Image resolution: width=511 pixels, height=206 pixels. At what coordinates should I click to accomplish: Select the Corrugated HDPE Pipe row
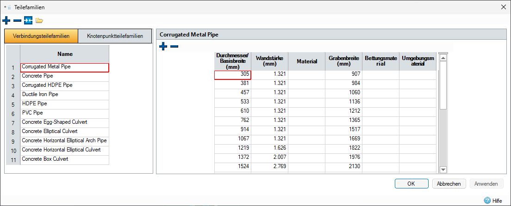64,86
